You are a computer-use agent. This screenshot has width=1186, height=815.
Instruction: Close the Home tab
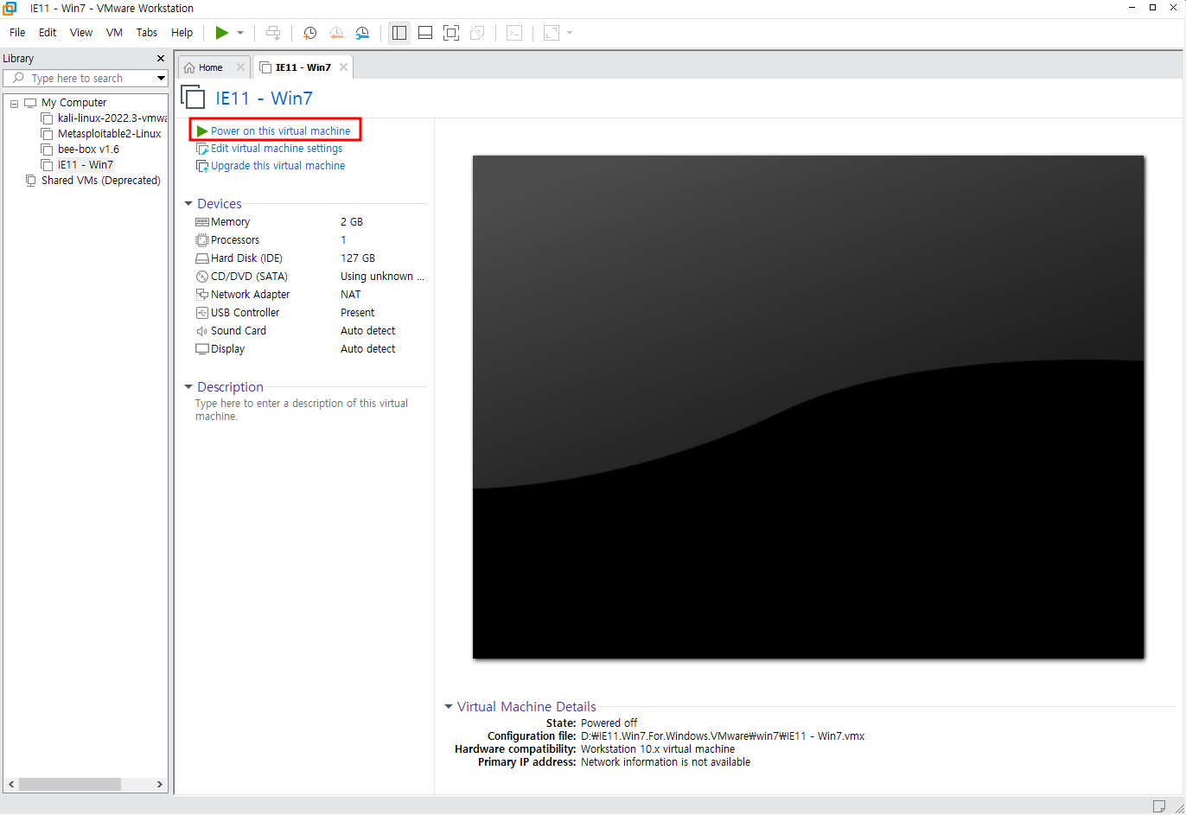pos(240,67)
